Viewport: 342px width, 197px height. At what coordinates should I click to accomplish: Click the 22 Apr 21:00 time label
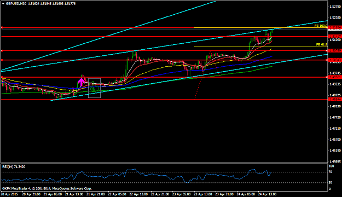160,194
